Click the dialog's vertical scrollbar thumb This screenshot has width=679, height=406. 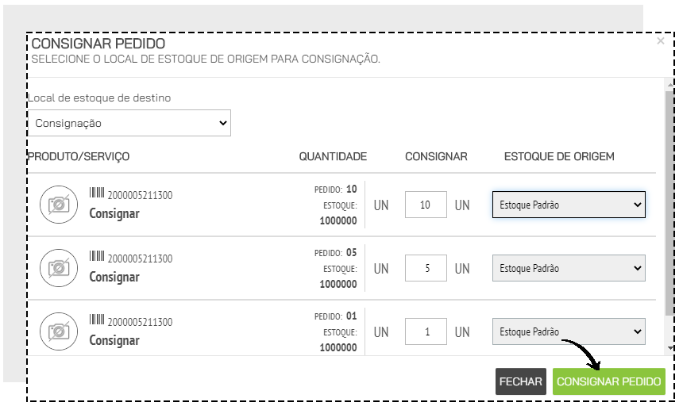pyautogui.click(x=669, y=203)
